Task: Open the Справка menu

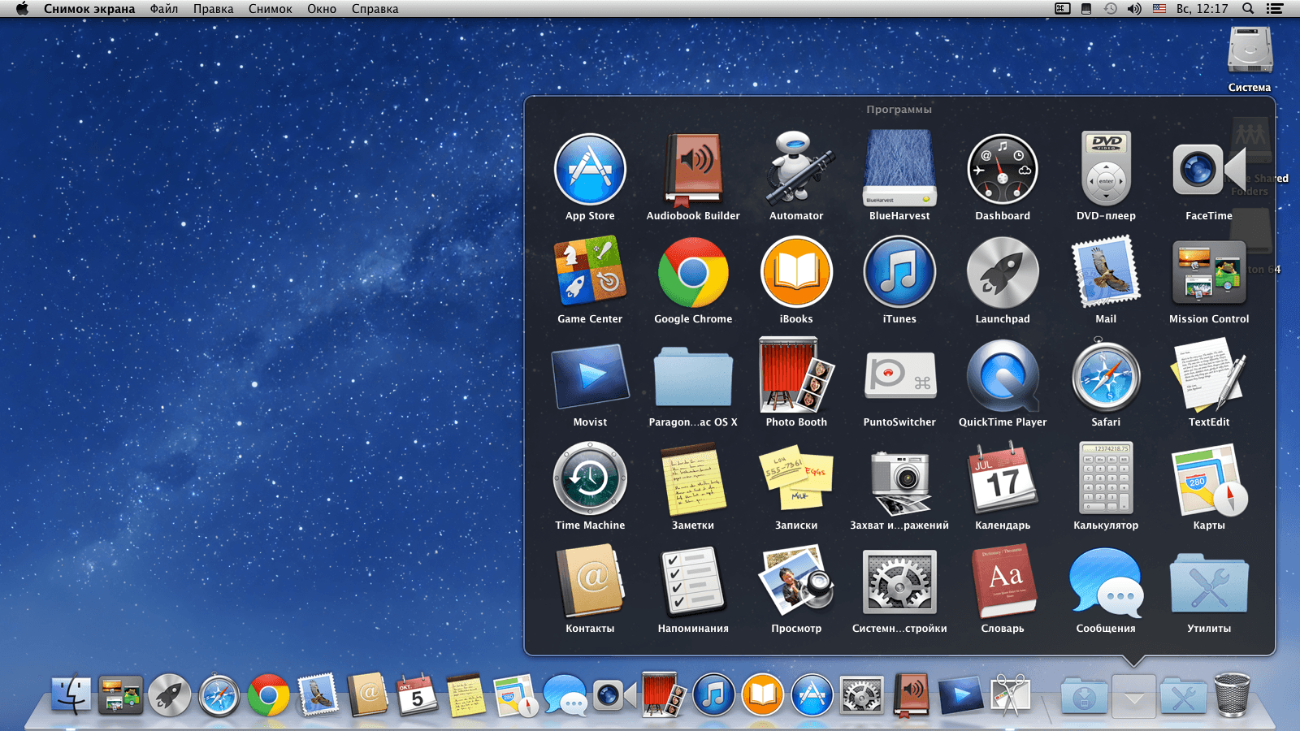Action: (x=375, y=9)
